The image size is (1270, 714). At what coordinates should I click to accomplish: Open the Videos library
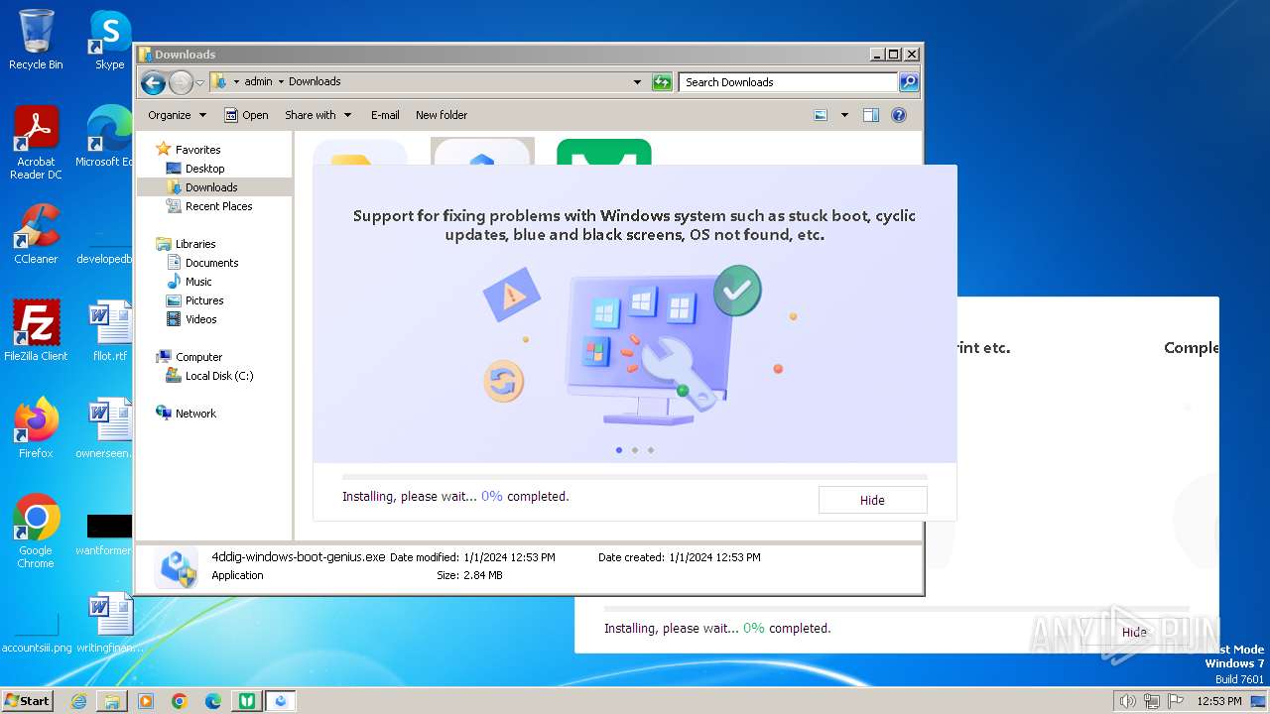pos(200,319)
